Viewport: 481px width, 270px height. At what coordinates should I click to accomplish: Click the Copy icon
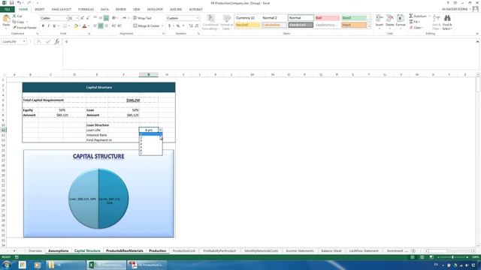[14, 22]
